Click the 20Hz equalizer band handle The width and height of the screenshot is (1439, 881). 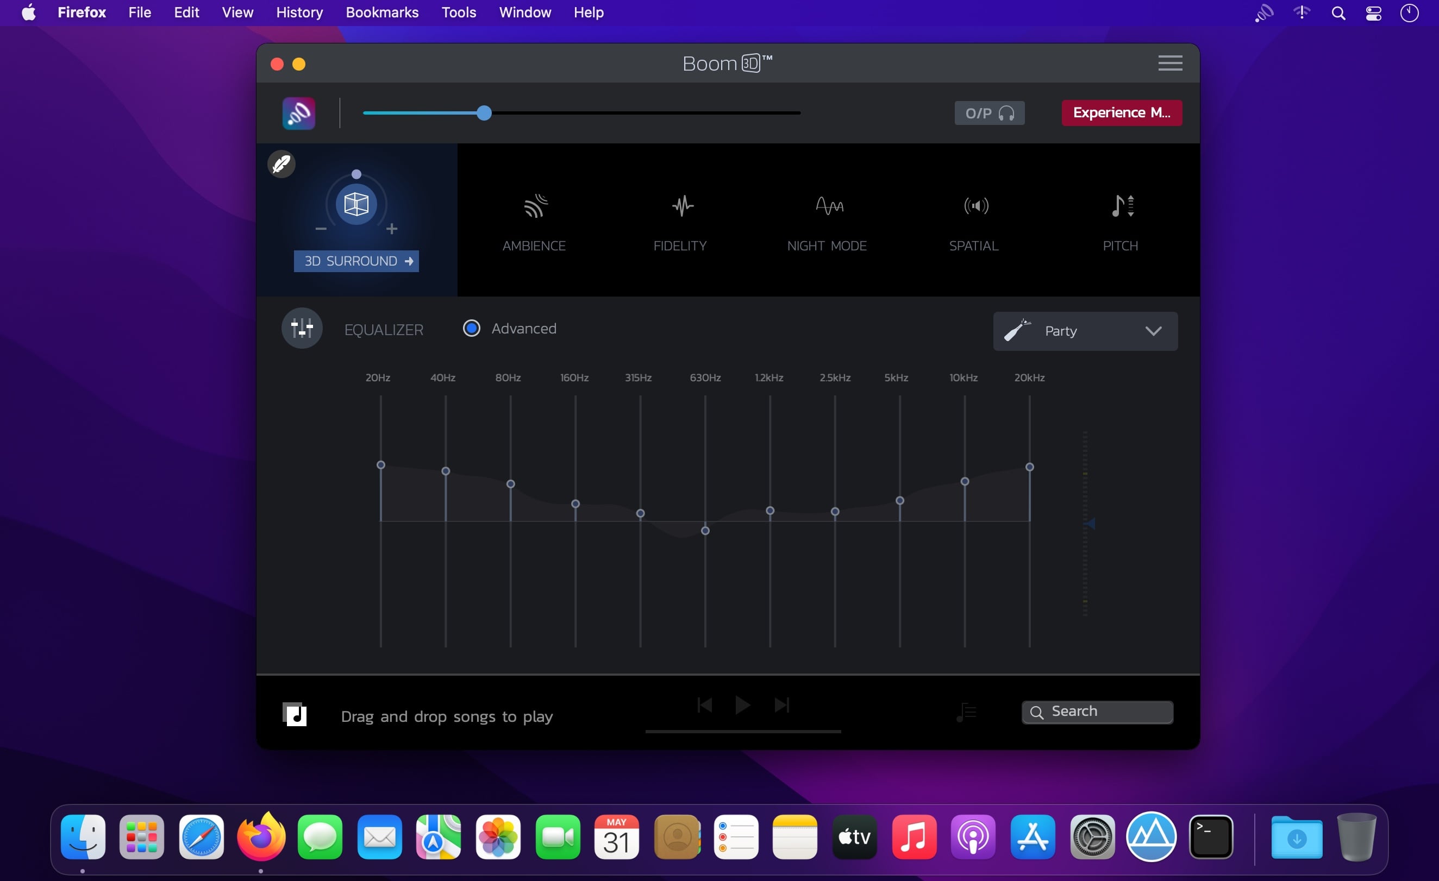[x=381, y=465]
